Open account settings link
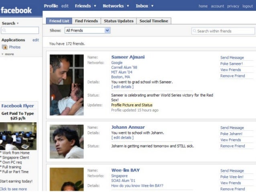The width and height of the screenshot is (256, 192). 217,6
